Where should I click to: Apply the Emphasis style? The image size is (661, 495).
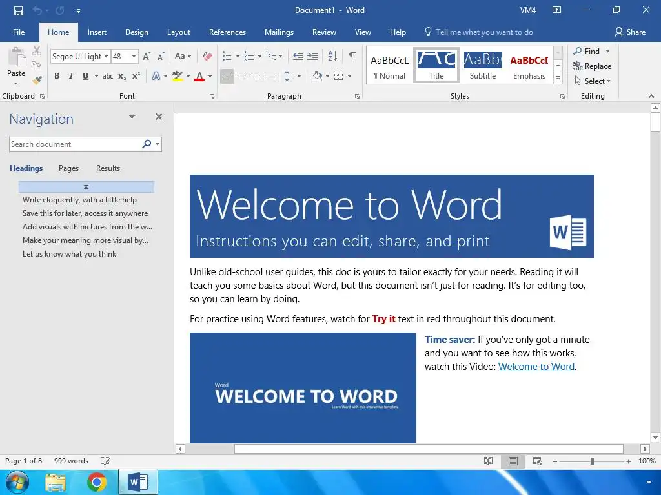pos(529,66)
